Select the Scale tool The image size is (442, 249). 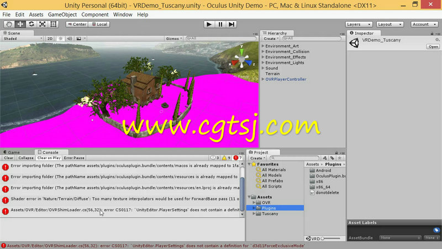pos(43,24)
